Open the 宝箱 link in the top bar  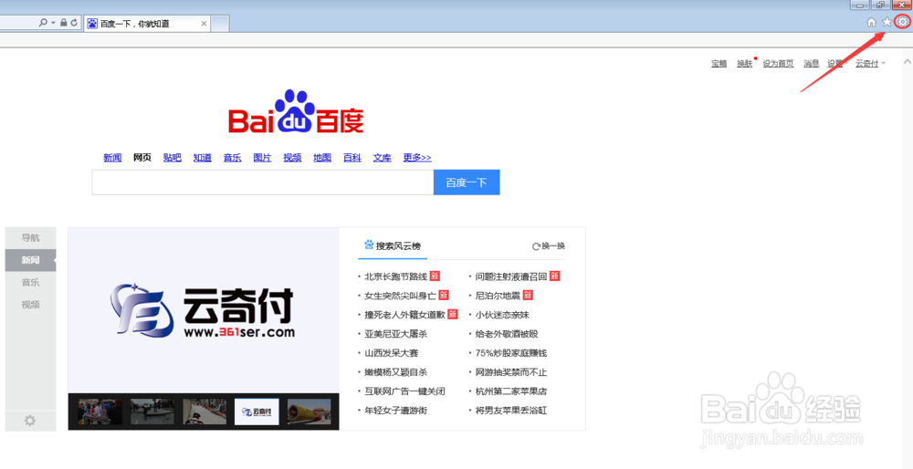[x=719, y=64]
